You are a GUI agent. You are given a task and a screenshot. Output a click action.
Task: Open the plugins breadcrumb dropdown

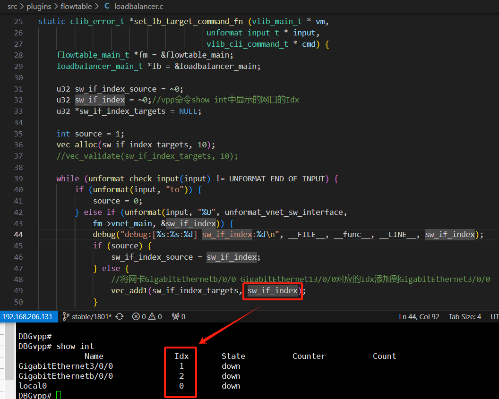point(39,6)
